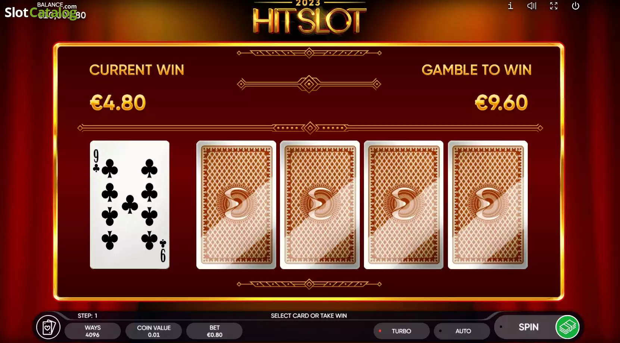Open the Bet €0.80 selector
Screen dimensions: 620x343
[x=215, y=331]
